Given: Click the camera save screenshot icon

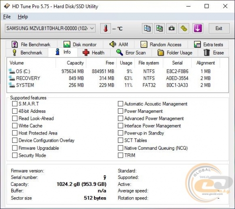Looking at the screenshot, I should click(x=171, y=28).
